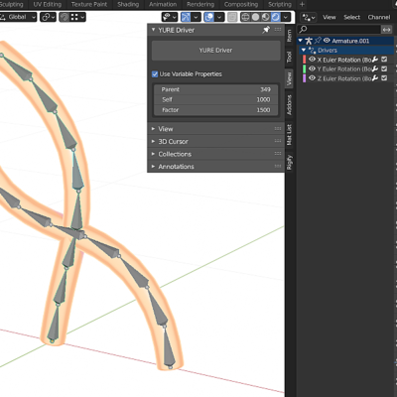Toggle modifiers wrench on X Euler Rotation
This screenshot has width=397, height=397.
click(x=375, y=60)
